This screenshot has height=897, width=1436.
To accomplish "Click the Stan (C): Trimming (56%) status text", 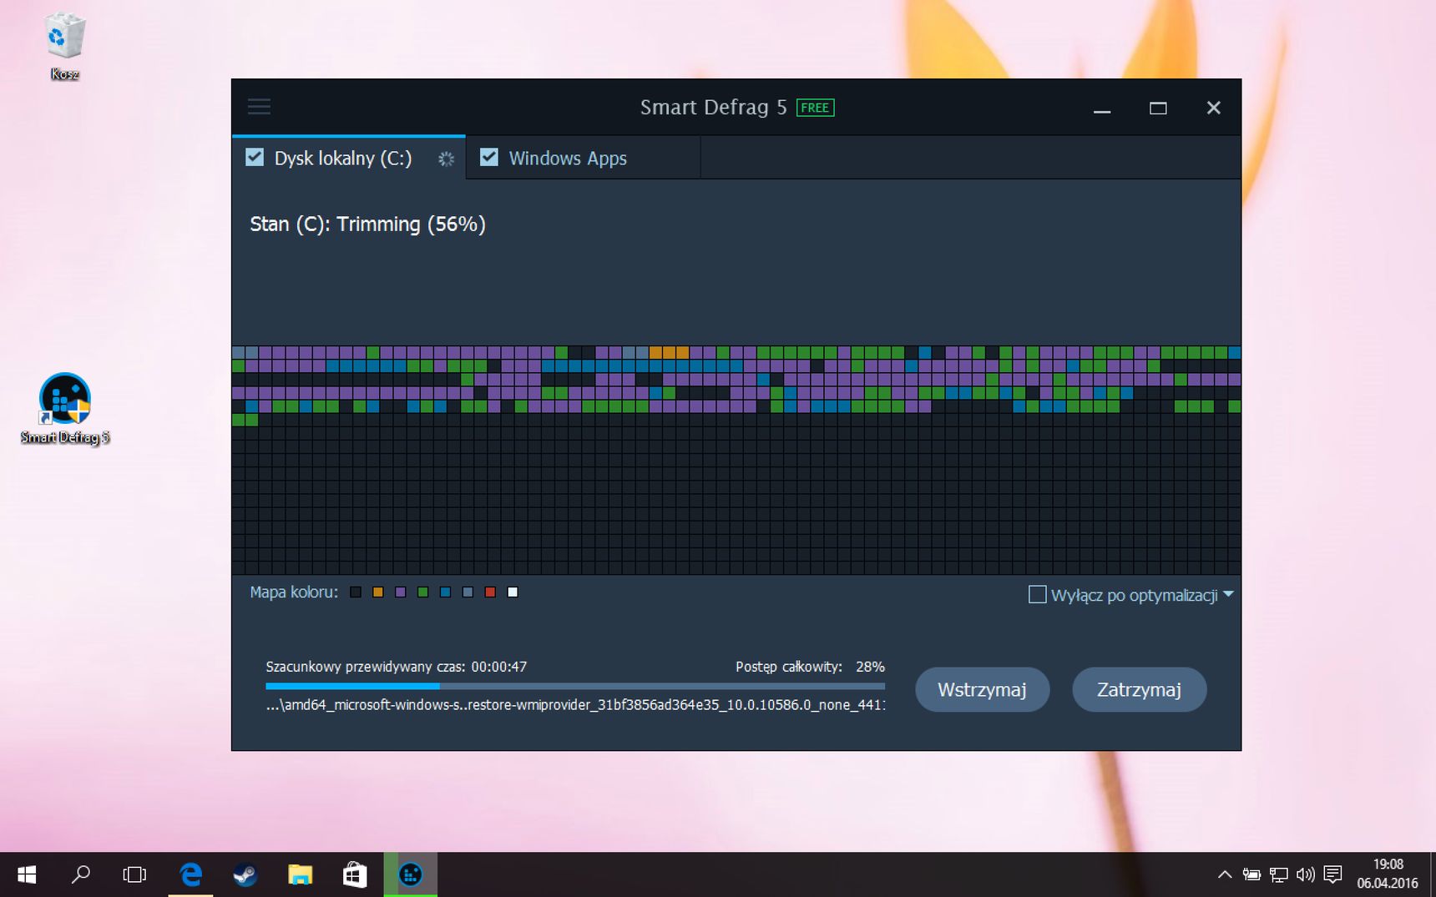I will point(368,224).
